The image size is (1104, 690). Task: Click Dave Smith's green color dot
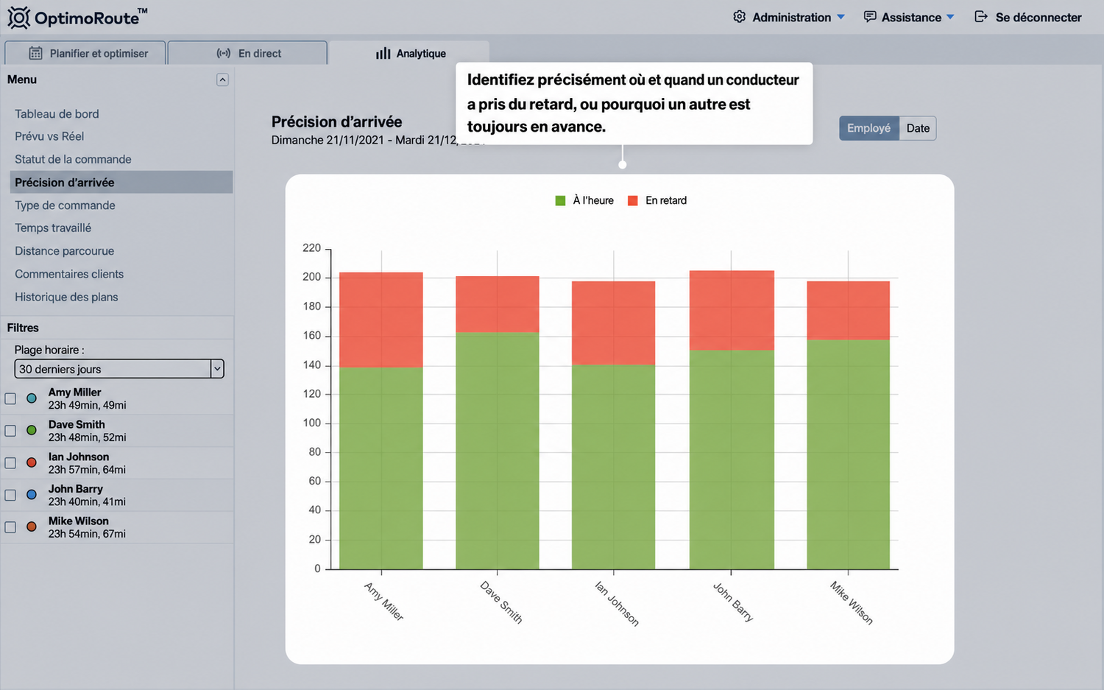coord(32,430)
